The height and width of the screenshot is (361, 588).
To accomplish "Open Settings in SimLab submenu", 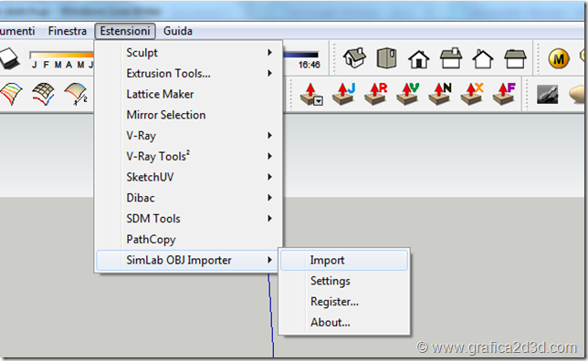I will (x=331, y=281).
